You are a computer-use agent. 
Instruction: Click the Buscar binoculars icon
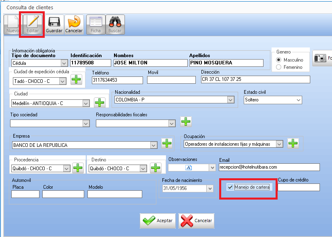click(x=115, y=25)
